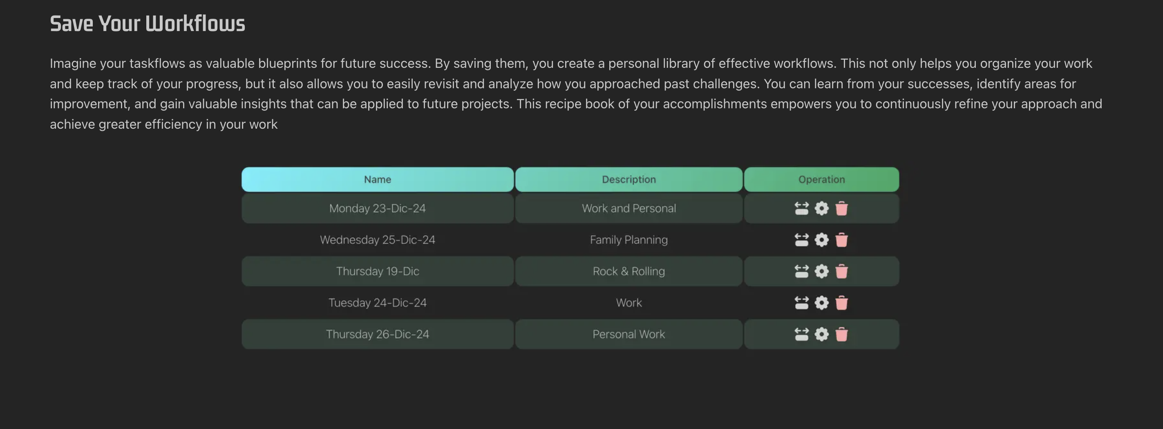The image size is (1163, 429).
Task: Load the Monday 23-Dic-24 workflow via swap icon
Action: (801, 208)
